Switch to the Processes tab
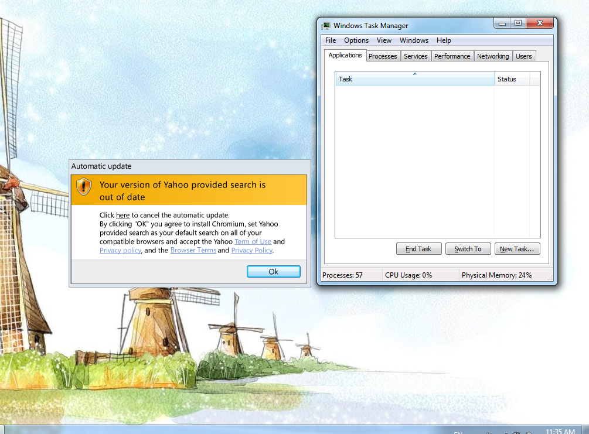Viewport: 589px width, 434px height. click(x=383, y=56)
